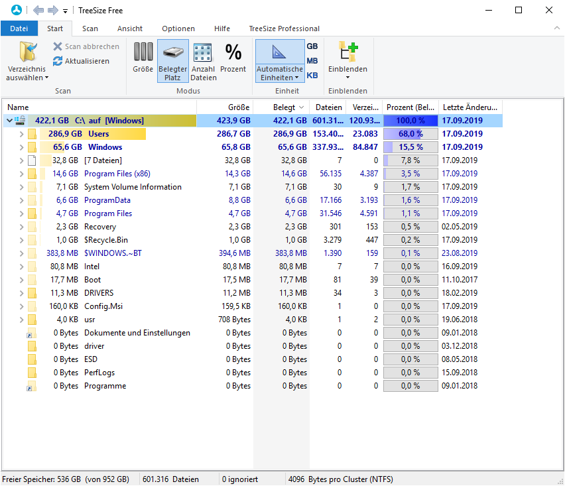This screenshot has width=565, height=486.
Task: Open the Datei menu
Action: click(19, 29)
